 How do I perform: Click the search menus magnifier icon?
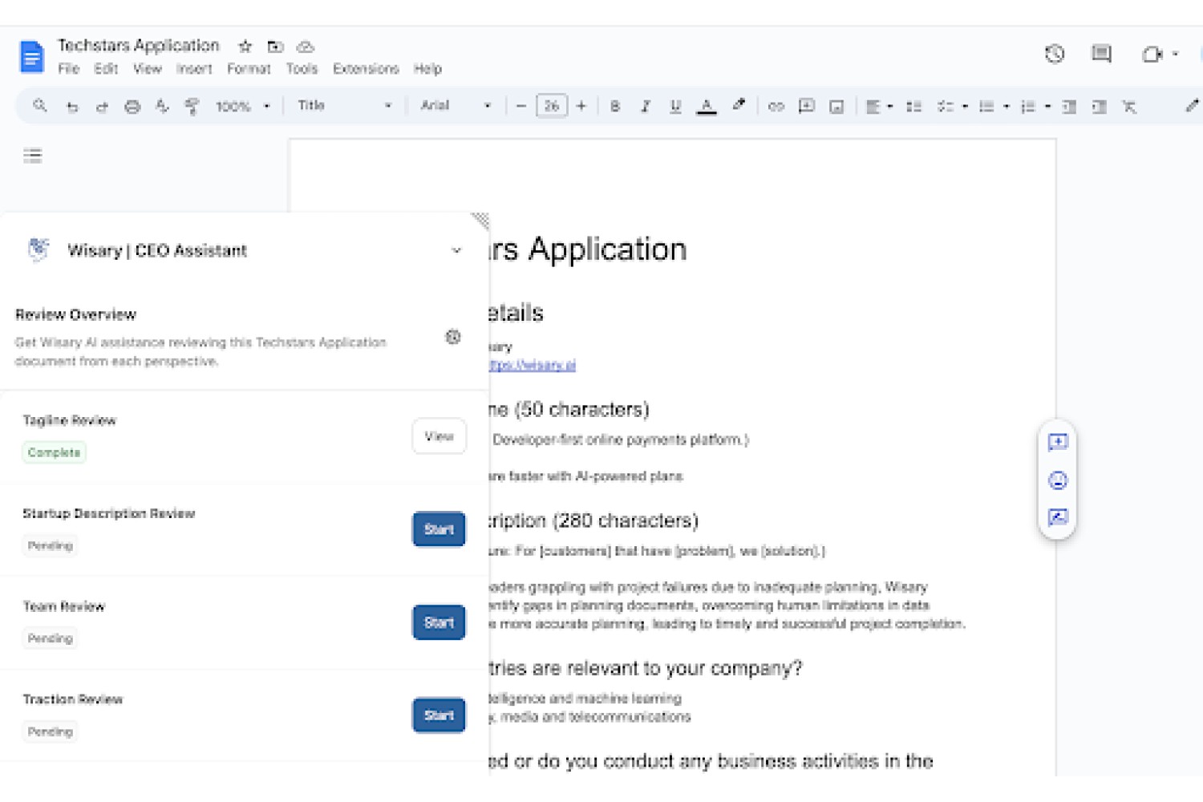40,106
